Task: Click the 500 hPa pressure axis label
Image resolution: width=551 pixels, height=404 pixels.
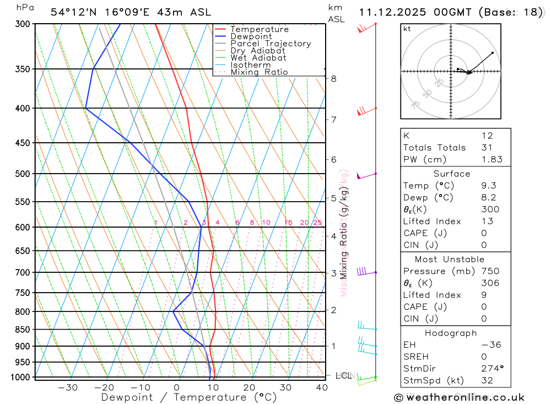Action: [23, 174]
